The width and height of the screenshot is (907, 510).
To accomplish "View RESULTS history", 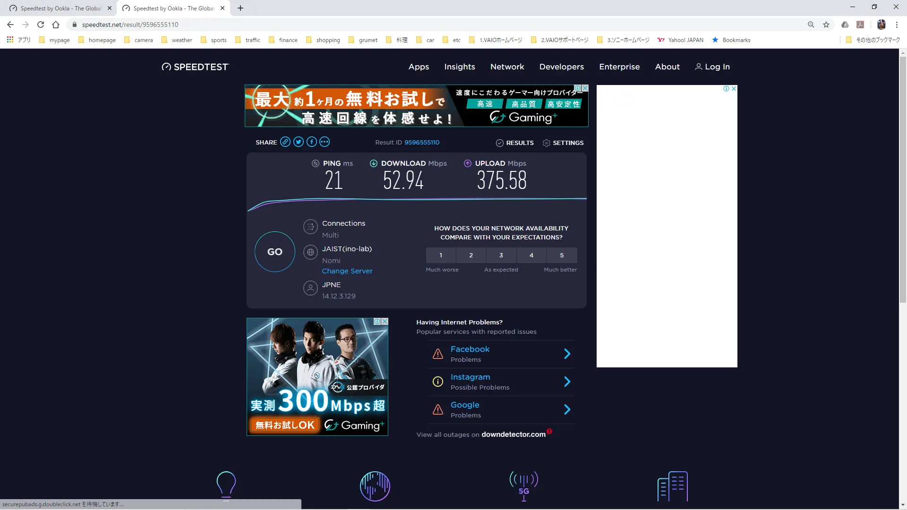I will pos(515,143).
